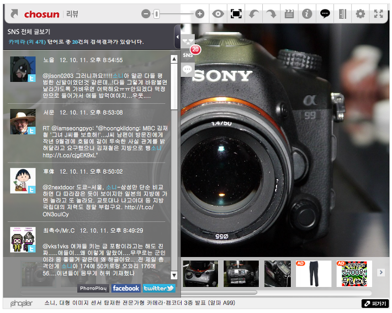Select the third camera back-view thumbnail

pos(278,274)
